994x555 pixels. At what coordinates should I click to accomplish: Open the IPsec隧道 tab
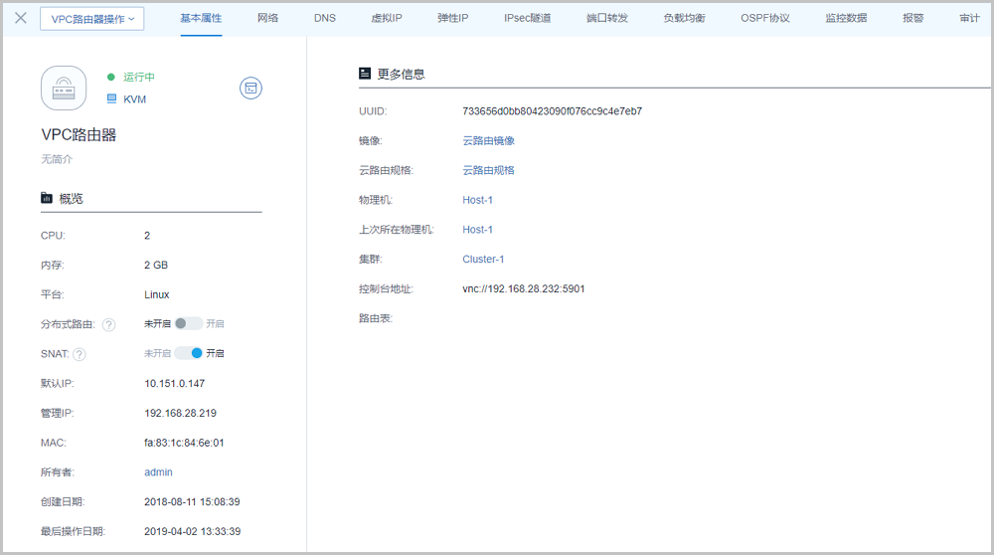(527, 19)
